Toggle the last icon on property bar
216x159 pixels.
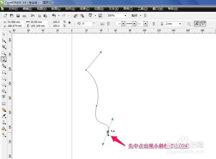click(203, 24)
